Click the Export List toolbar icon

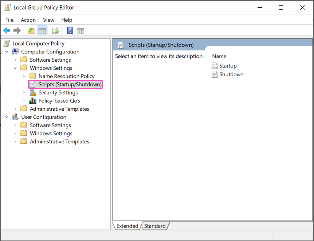tap(55, 30)
